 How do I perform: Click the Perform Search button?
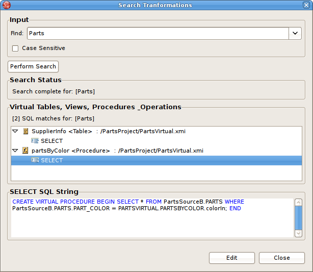click(x=33, y=66)
